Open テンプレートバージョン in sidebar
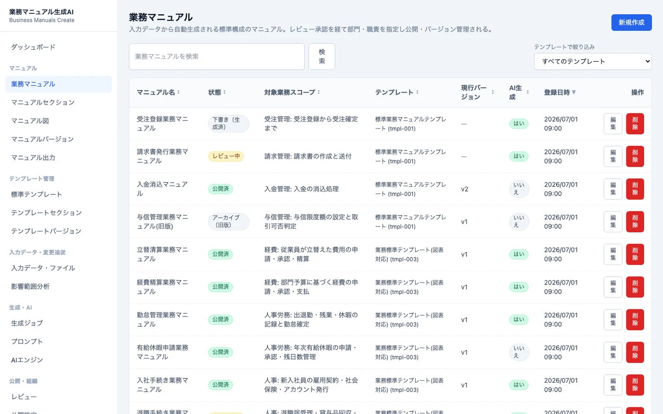 pos(59,231)
